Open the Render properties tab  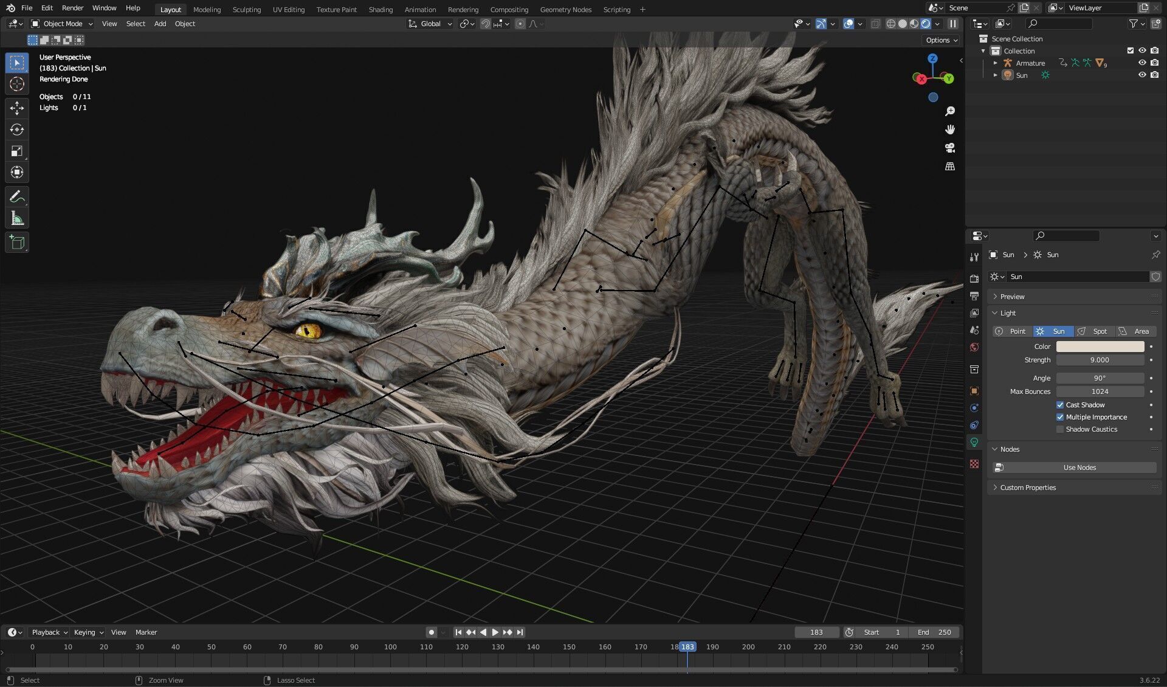pyautogui.click(x=974, y=278)
